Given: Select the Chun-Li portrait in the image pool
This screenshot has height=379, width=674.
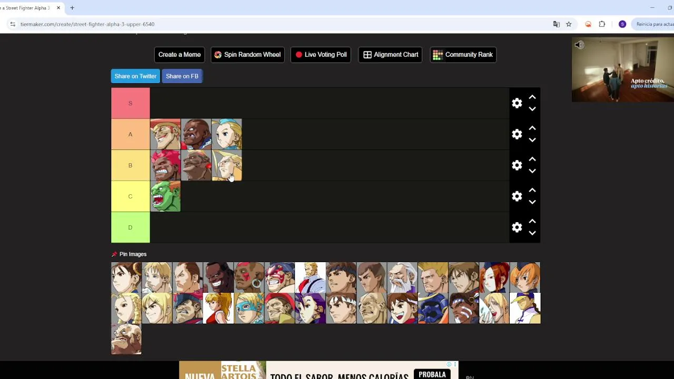Looking at the screenshot, I should coord(126,277).
